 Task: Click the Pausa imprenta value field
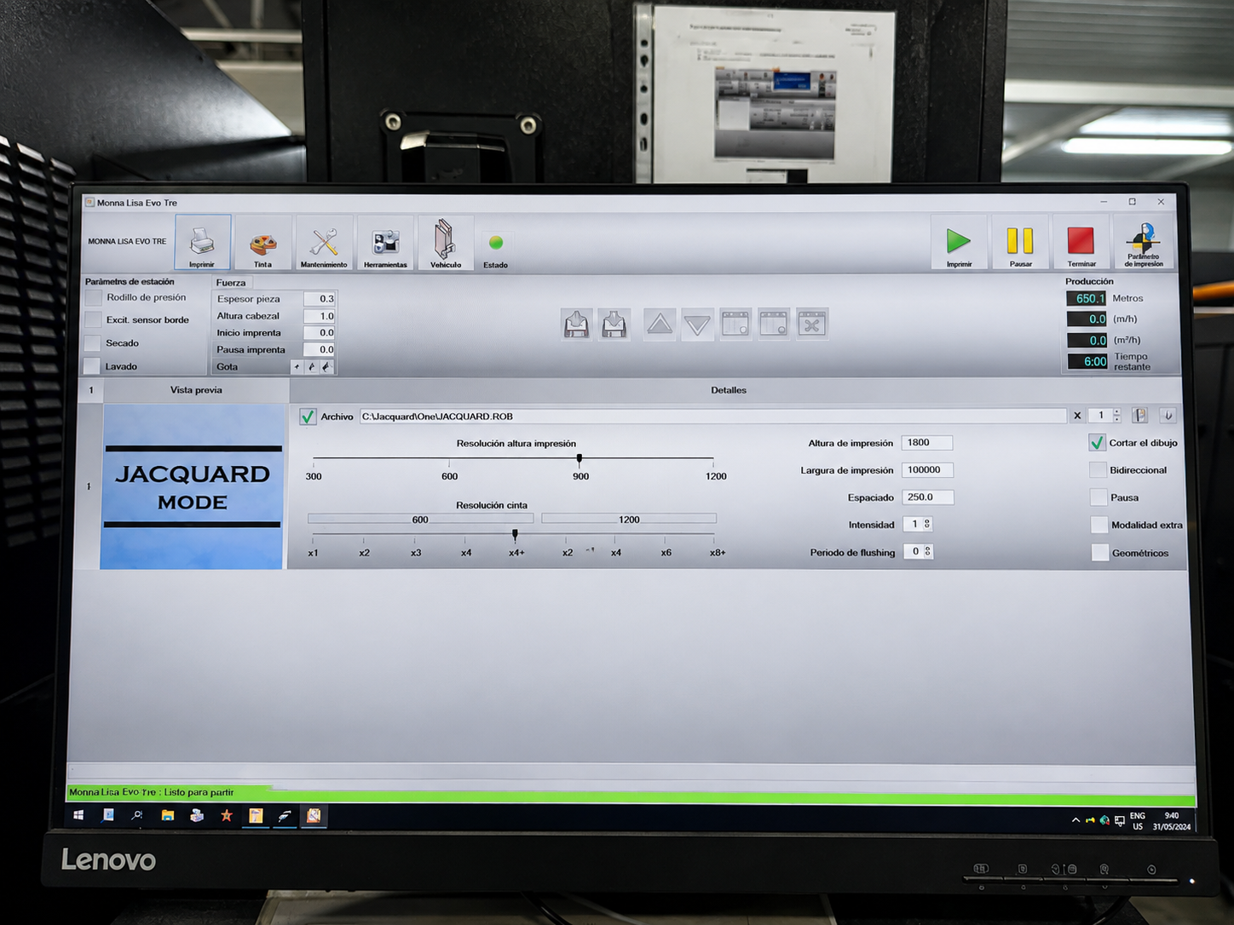click(320, 350)
